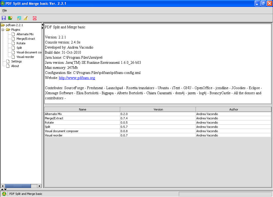Click the broom Clear log icon

pos(26,18)
